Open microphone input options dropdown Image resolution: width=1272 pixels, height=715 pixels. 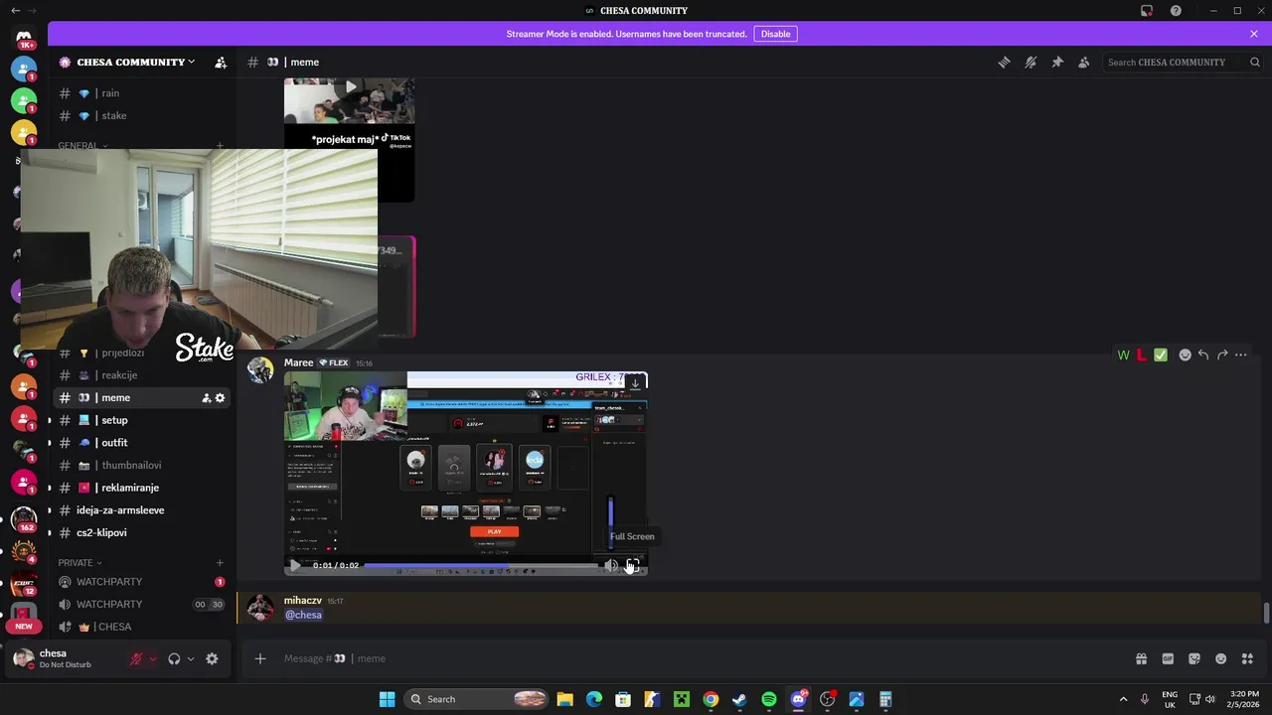click(x=153, y=658)
